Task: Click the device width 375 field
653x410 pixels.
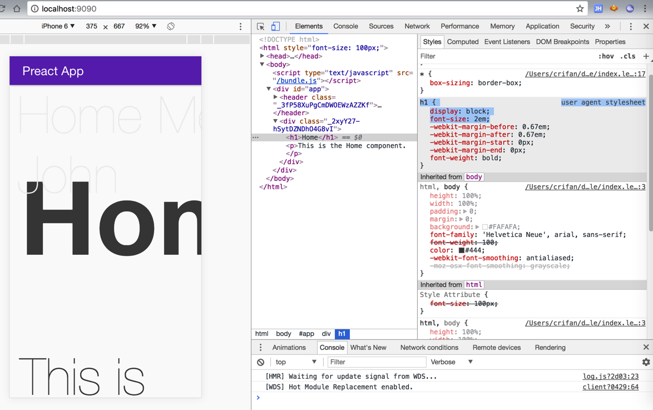Action: [92, 26]
